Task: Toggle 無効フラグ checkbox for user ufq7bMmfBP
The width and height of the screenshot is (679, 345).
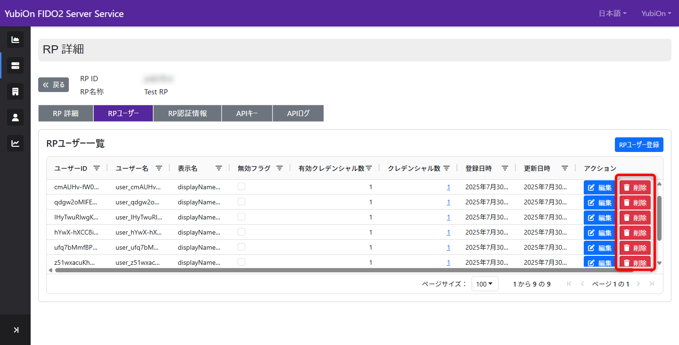Action: click(241, 247)
